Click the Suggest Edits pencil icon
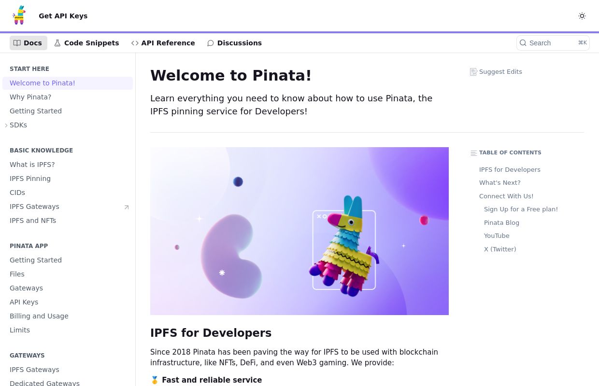The image size is (599, 386). point(473,72)
